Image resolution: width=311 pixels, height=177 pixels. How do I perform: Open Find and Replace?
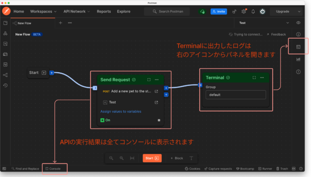25,169
